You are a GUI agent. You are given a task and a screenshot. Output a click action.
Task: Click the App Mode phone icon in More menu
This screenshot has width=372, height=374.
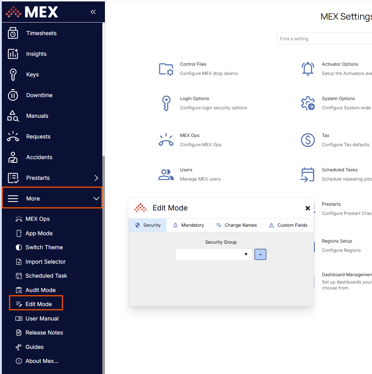19,233
